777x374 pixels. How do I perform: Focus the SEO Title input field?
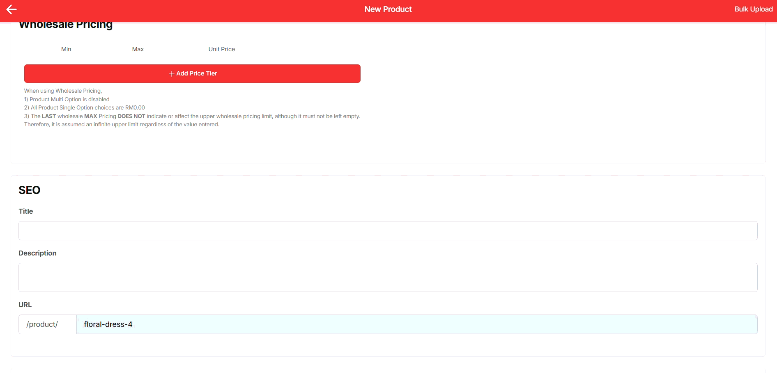388,231
